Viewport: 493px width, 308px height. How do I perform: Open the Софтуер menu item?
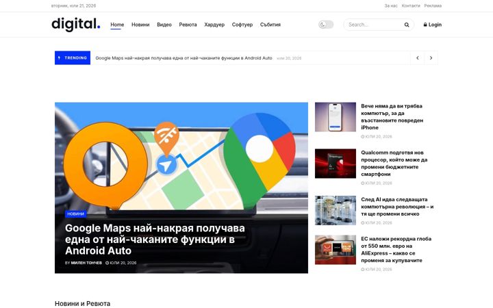(x=242, y=25)
